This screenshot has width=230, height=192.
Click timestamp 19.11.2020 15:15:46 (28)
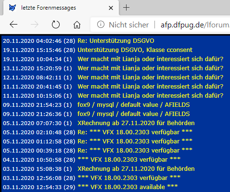click(39, 50)
